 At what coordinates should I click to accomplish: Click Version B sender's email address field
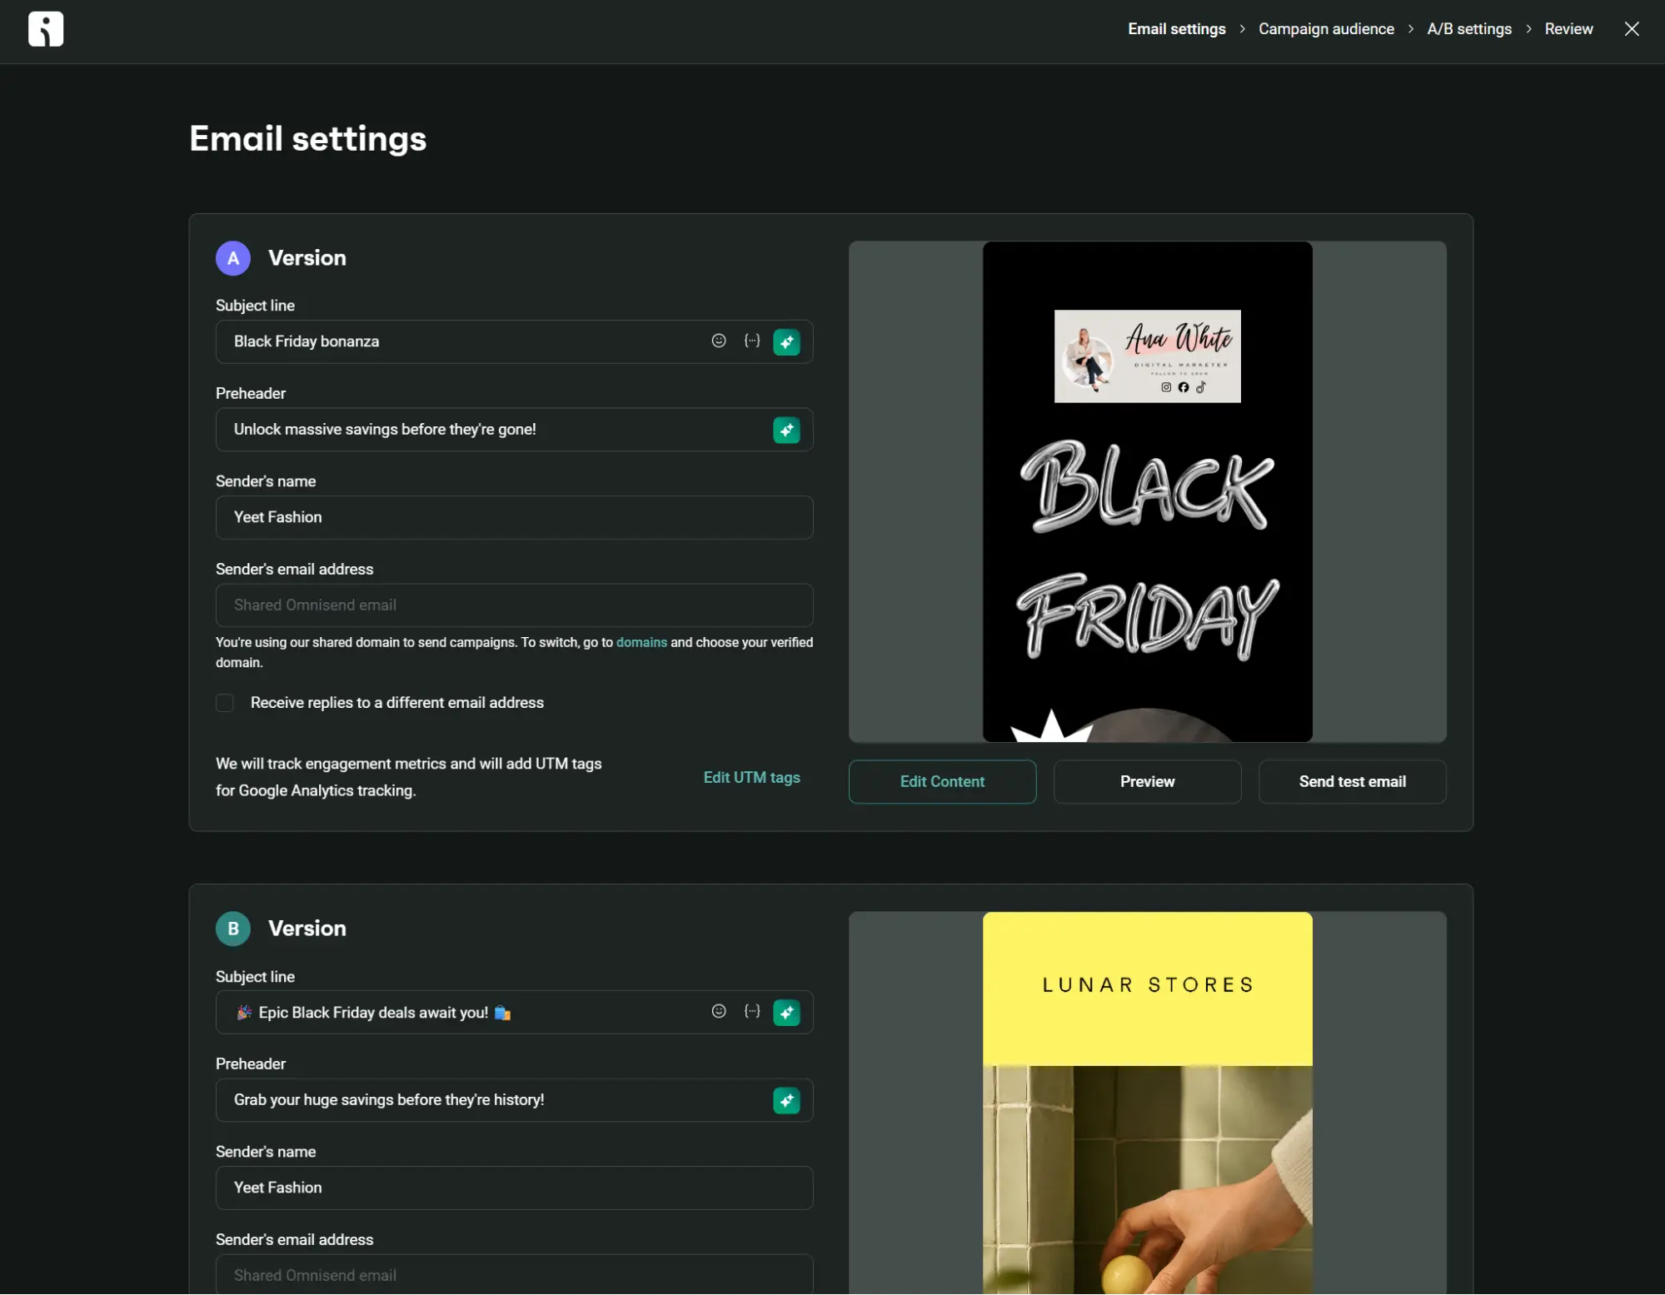(514, 1275)
